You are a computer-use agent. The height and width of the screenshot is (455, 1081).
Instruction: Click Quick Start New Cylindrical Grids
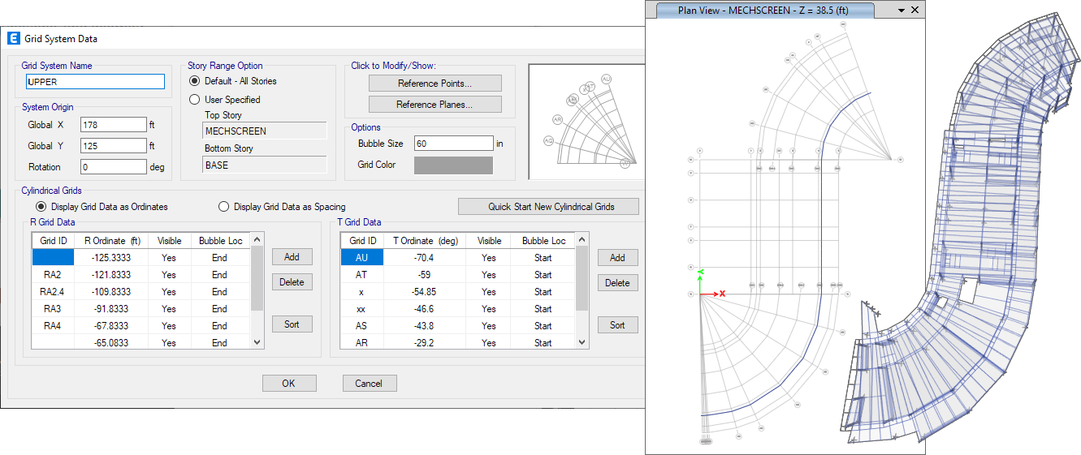[x=548, y=207]
